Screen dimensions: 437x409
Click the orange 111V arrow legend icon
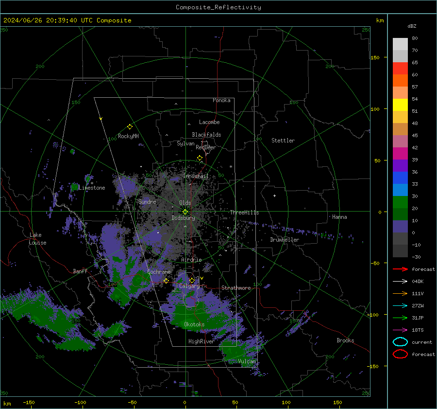(400, 293)
